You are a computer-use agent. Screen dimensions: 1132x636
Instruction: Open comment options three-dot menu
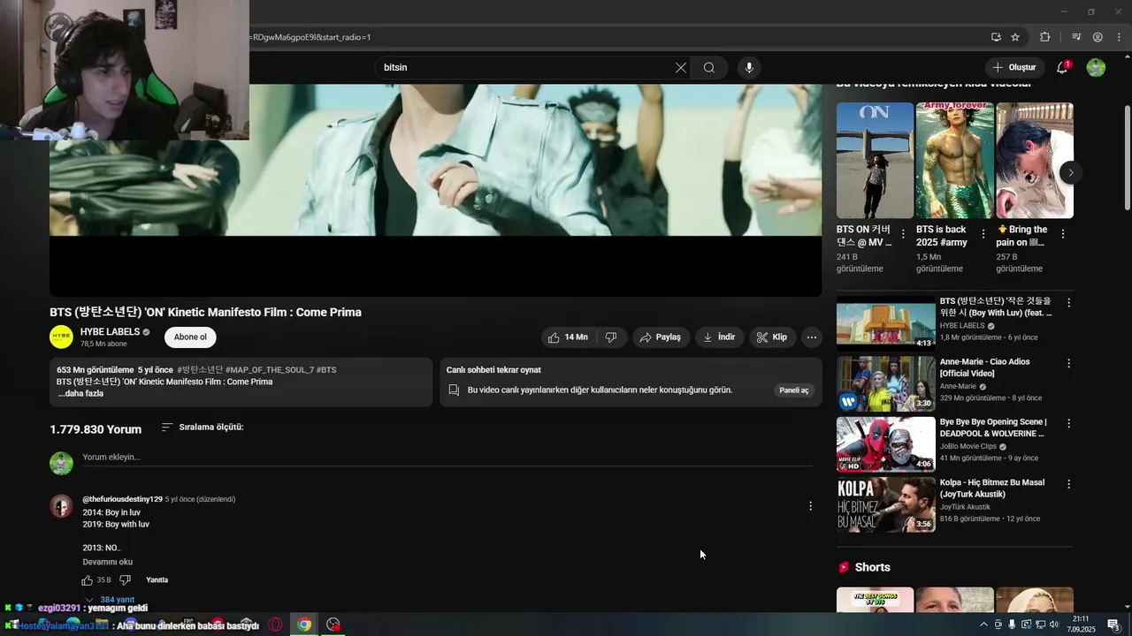tap(810, 506)
